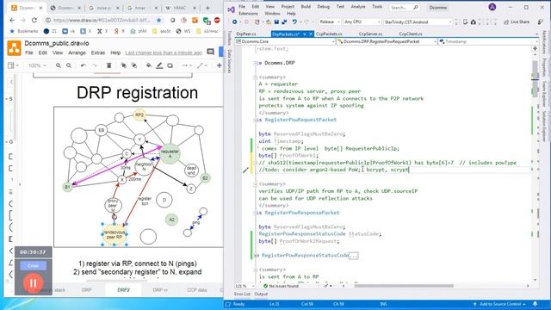Collapse RegisterPowResponsePacket class outline
The width and height of the screenshot is (551, 310).
(256, 213)
